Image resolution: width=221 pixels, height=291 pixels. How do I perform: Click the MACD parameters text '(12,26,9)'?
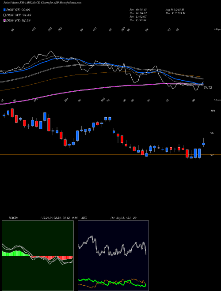pyautogui.click(x=46, y=218)
